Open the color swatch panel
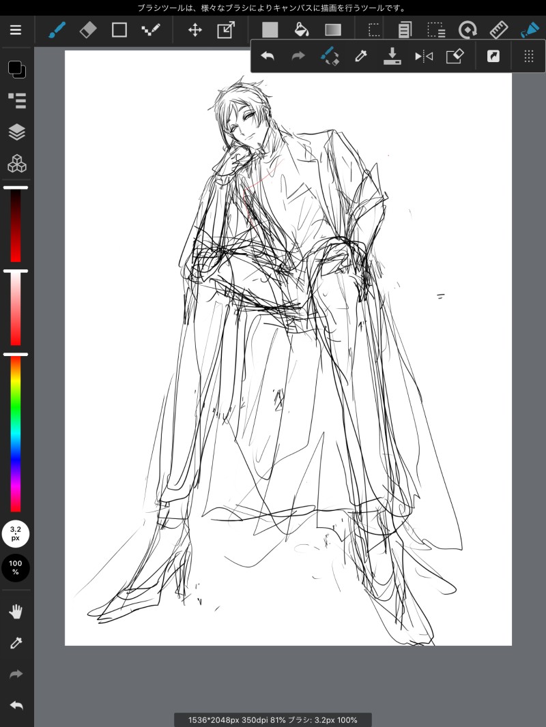Screen dimensions: 546x727 point(17,69)
